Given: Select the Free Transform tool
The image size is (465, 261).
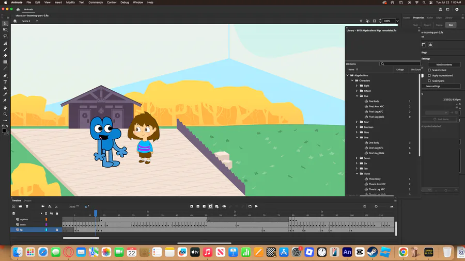Looking at the screenshot, I should pyautogui.click(x=5, y=29).
